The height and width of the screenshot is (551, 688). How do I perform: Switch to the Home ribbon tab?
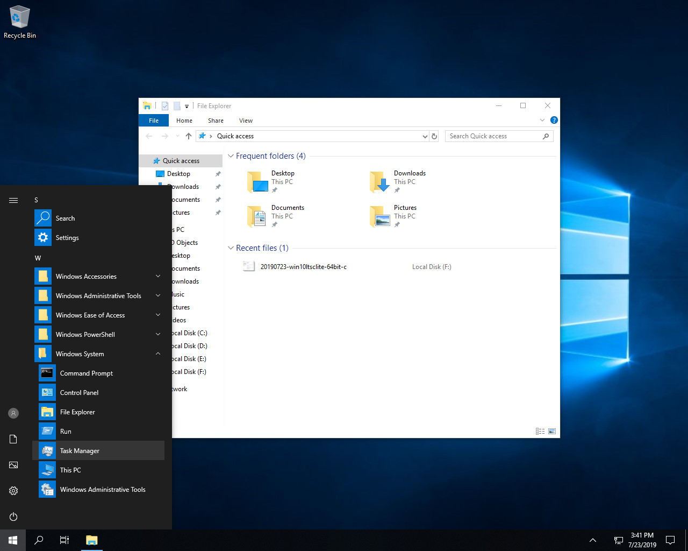click(x=184, y=121)
